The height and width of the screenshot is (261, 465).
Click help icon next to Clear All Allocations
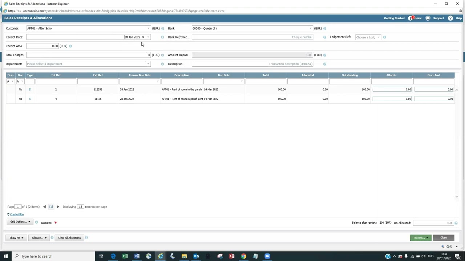click(86, 238)
